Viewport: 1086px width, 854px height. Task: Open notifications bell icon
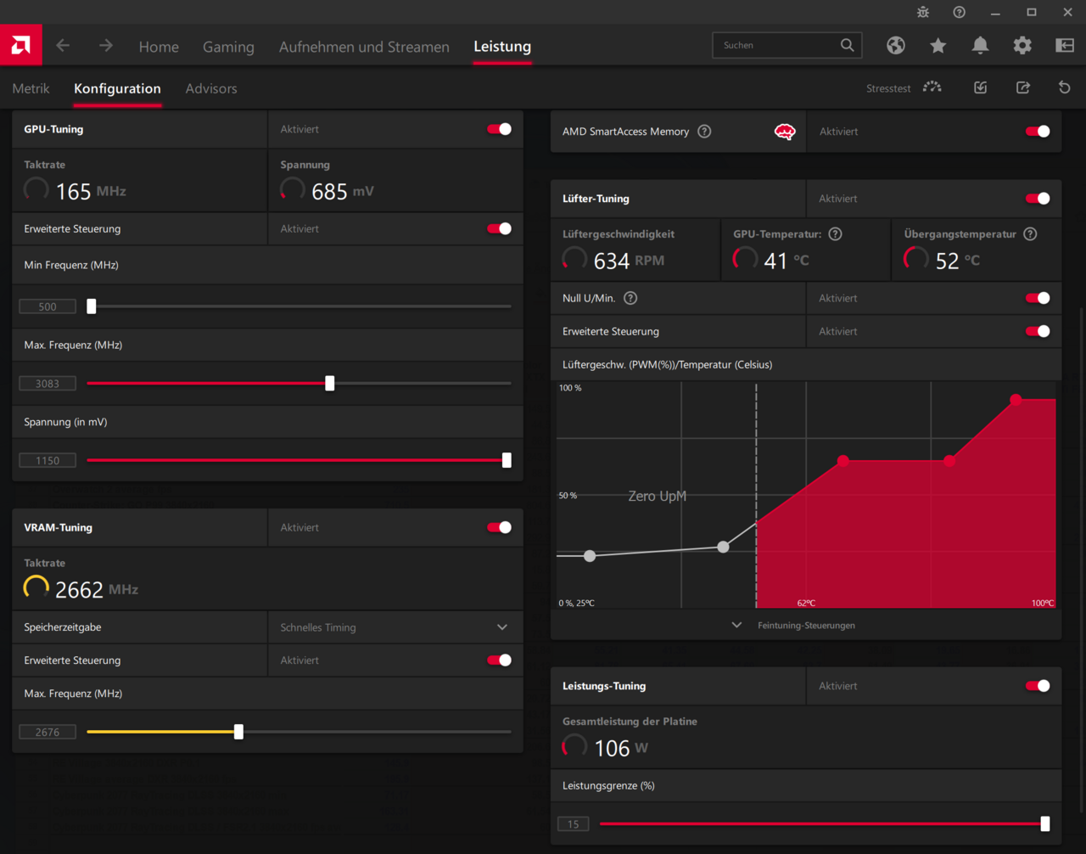tap(980, 46)
